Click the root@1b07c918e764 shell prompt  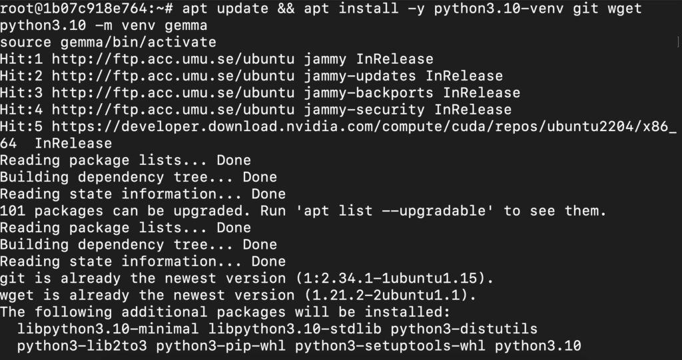[x=87, y=9]
